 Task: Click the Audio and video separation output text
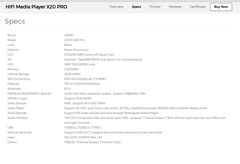click(105, 93)
